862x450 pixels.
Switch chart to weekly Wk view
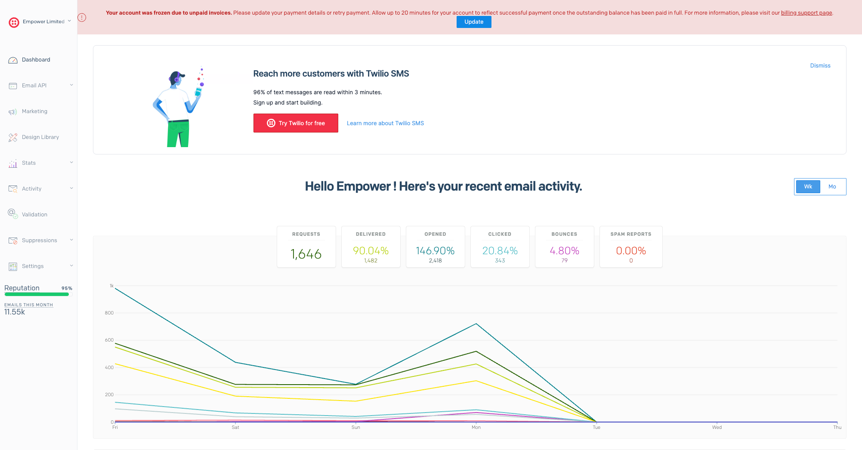click(x=808, y=187)
